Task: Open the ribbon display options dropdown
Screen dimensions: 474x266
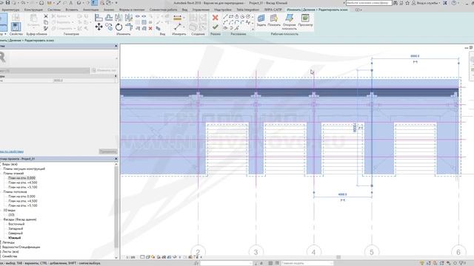Action: coord(358,10)
